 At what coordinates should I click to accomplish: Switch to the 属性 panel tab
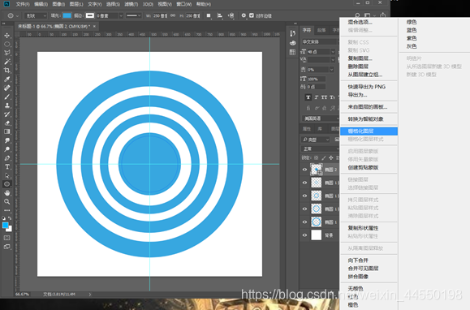(x=307, y=129)
